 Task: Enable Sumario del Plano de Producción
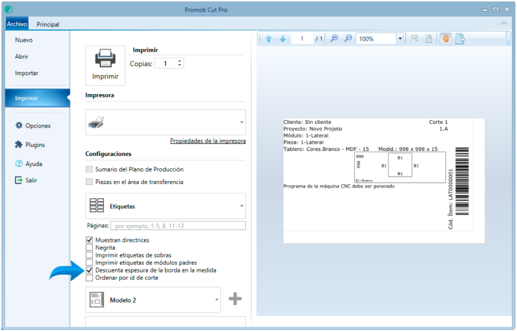[89, 169]
